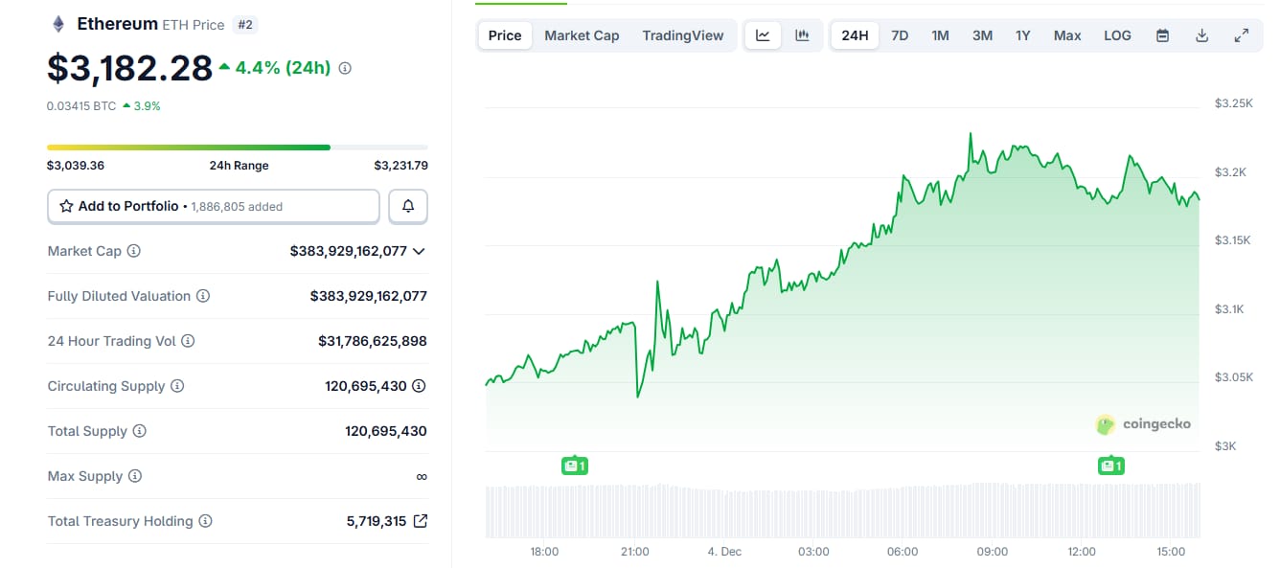Click the green event marker on the chart

coord(575,466)
